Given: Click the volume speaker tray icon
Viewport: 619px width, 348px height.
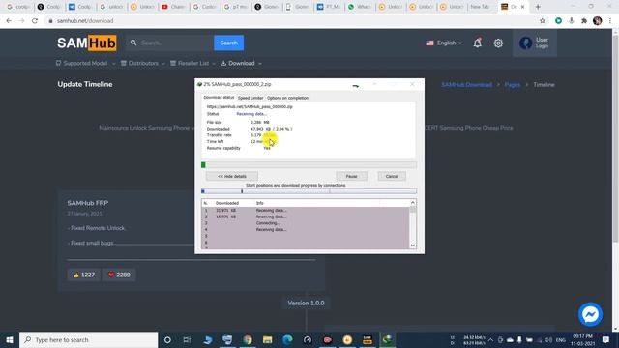Looking at the screenshot, I should click(548, 339).
